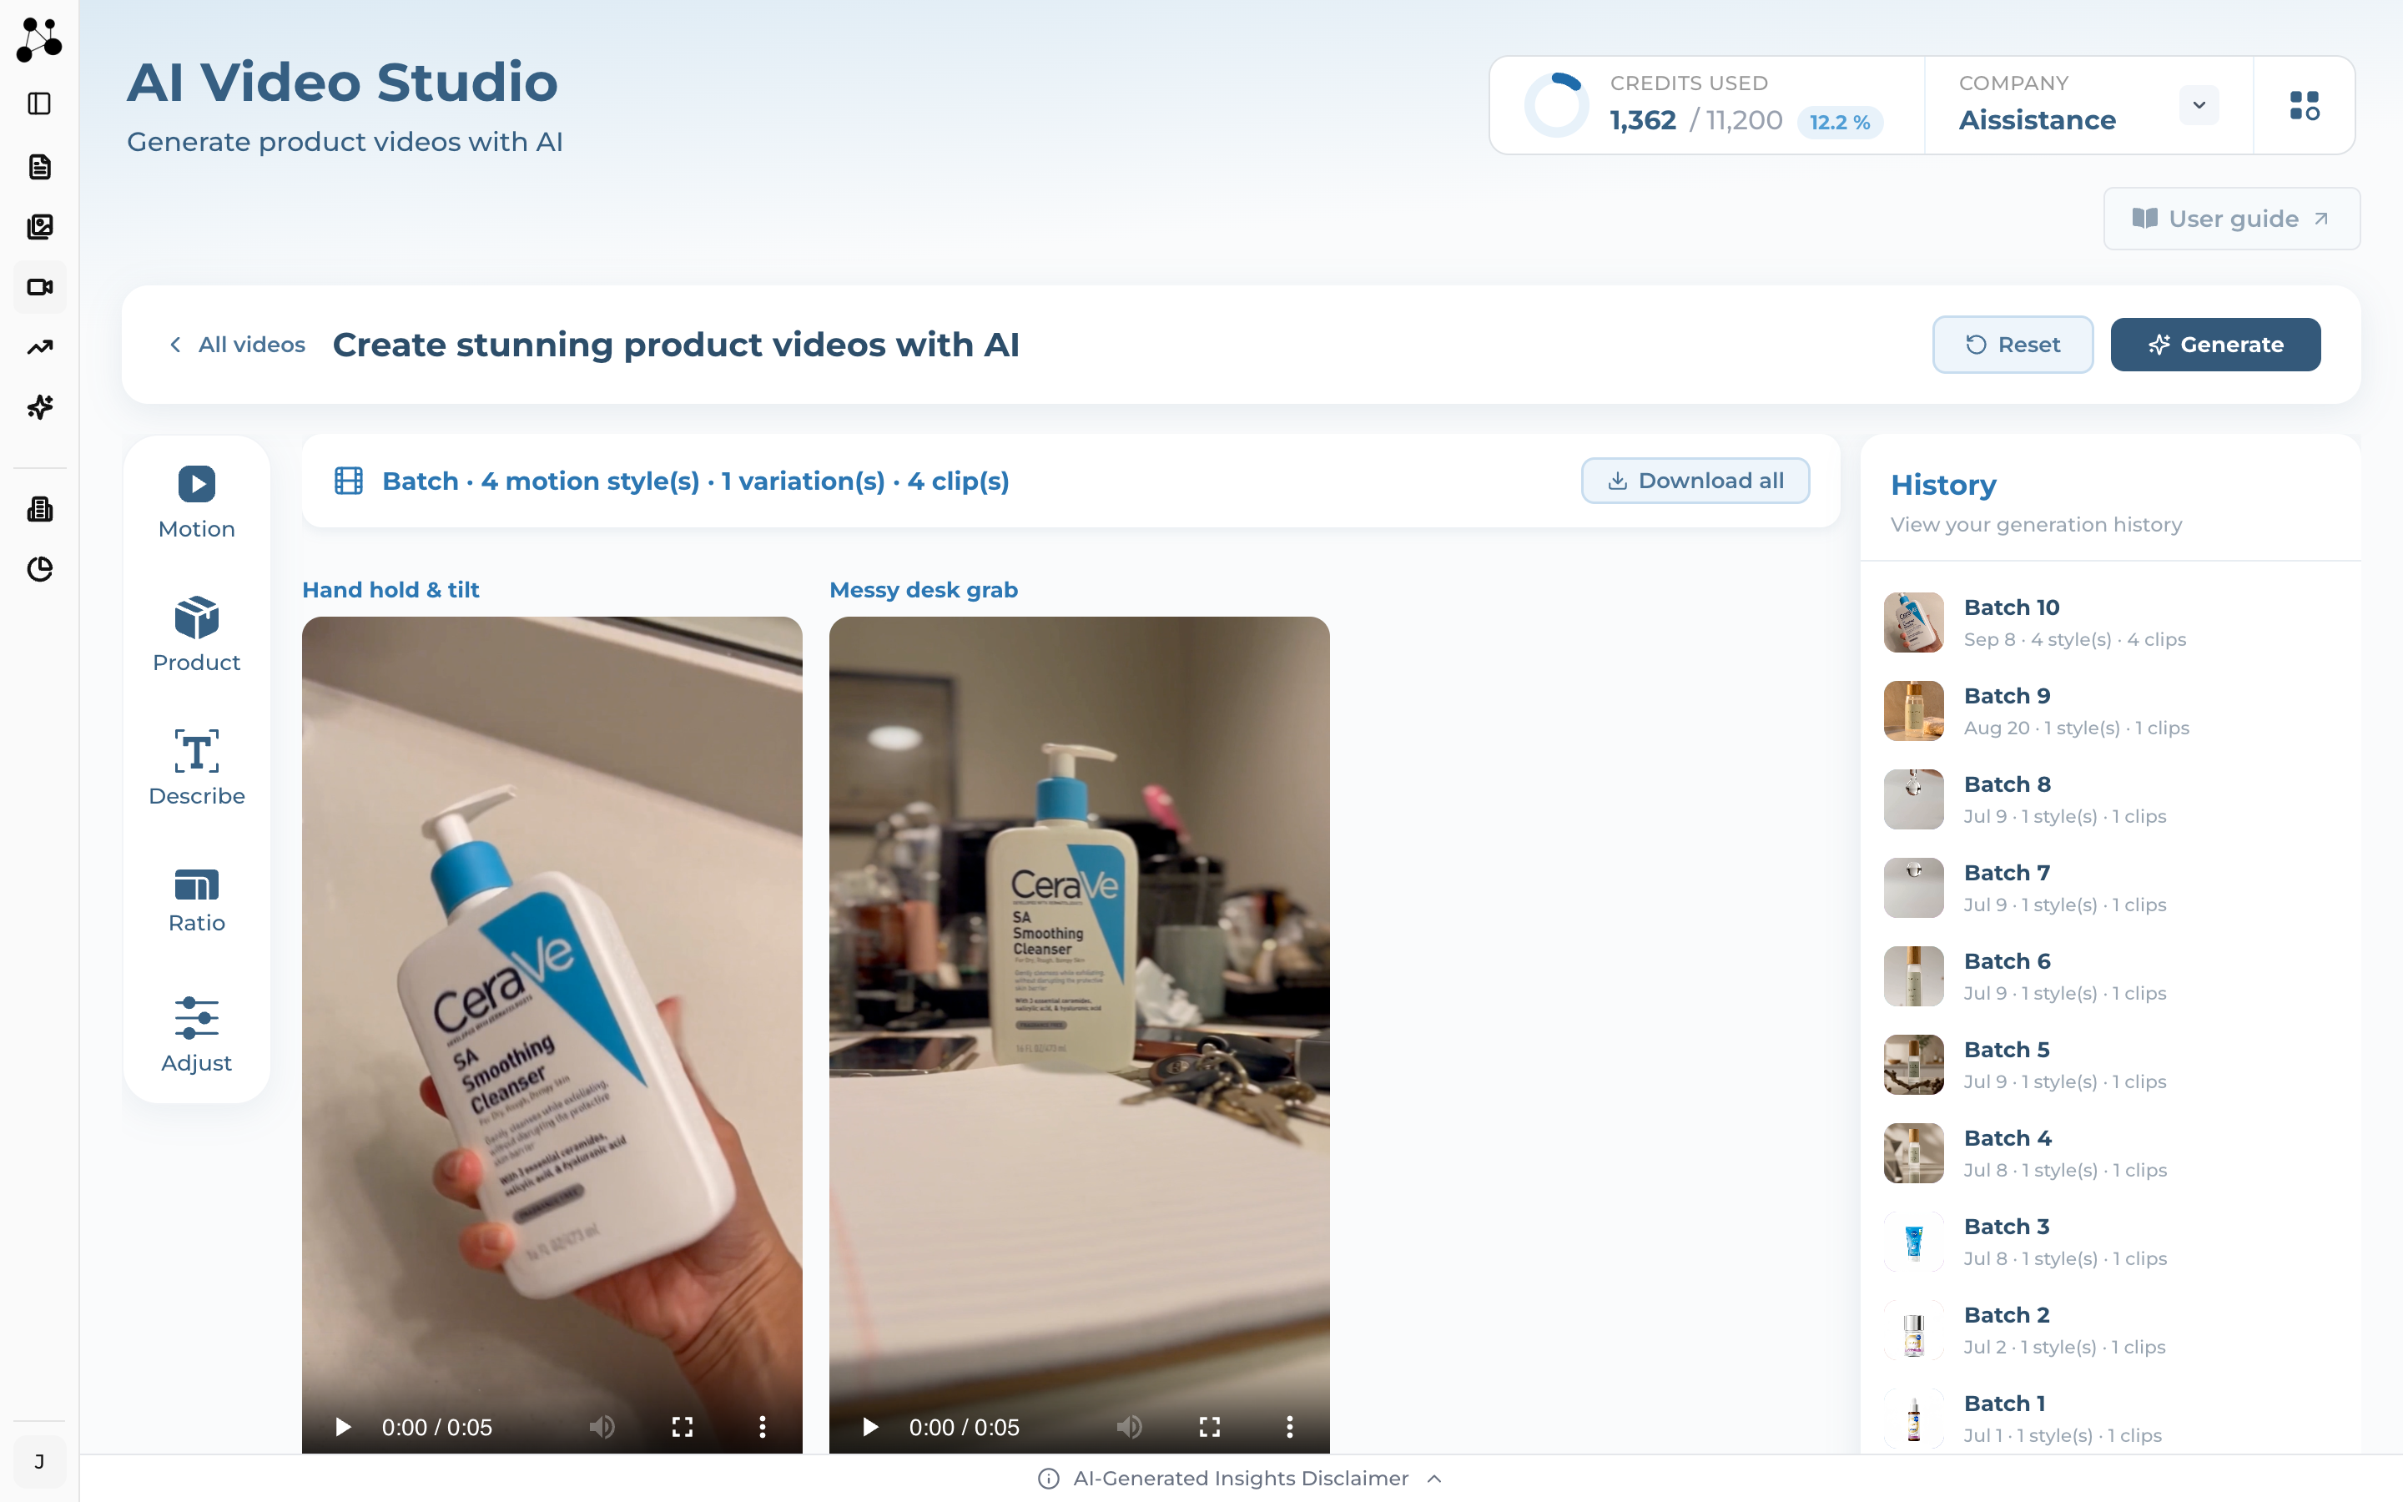Expand the Company Aissistance dropdown

(2199, 105)
